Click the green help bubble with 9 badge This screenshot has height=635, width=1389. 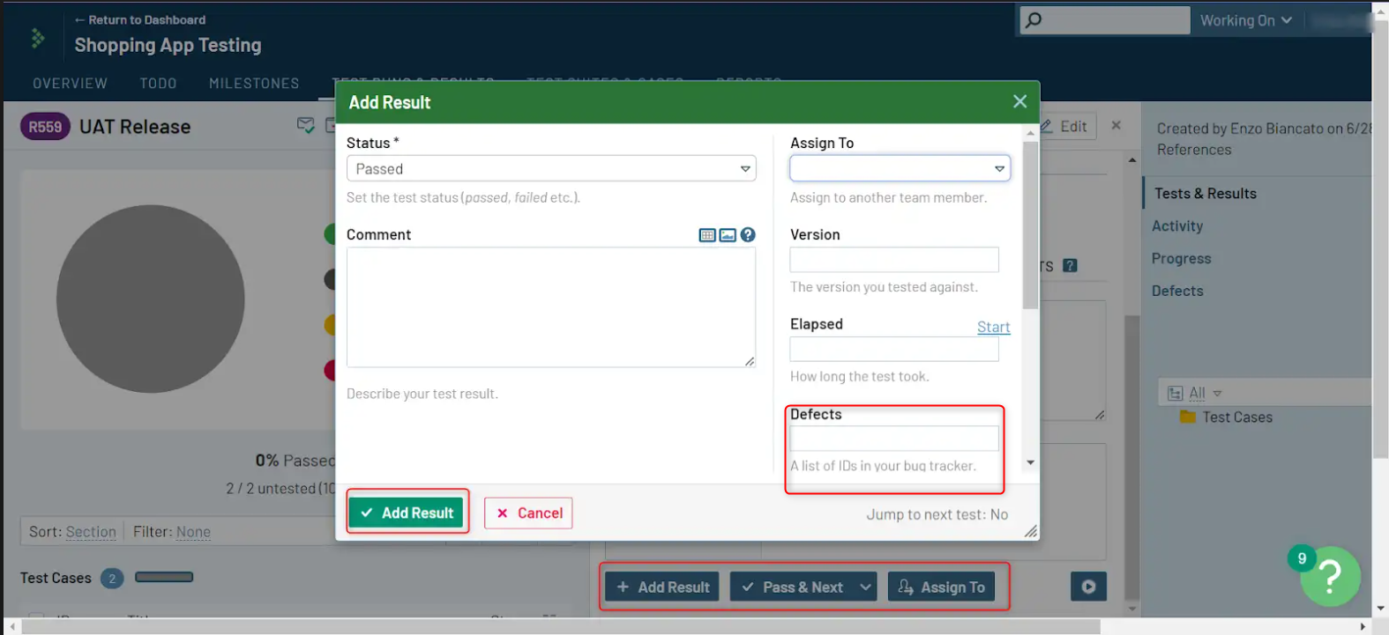(1330, 576)
